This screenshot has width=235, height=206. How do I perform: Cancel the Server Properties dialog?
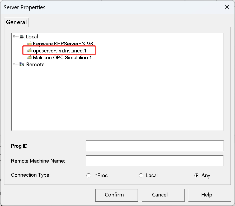(160, 195)
